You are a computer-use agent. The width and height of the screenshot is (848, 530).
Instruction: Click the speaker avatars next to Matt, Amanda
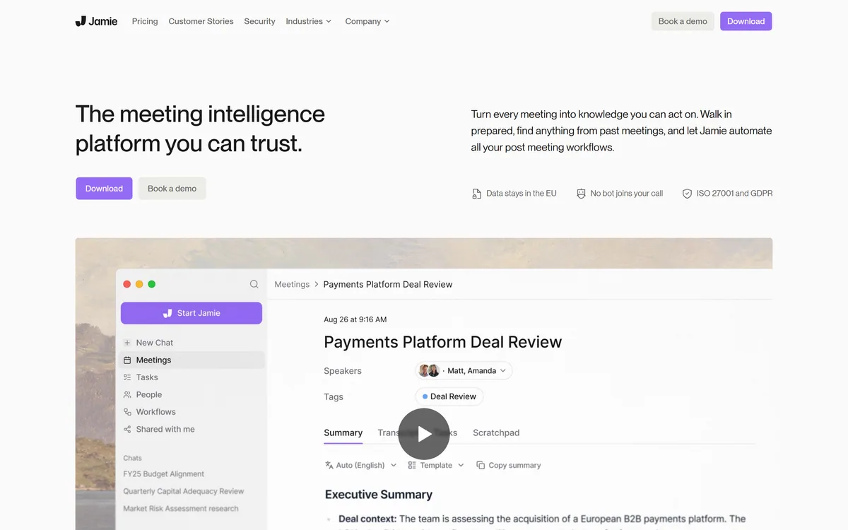[429, 370]
